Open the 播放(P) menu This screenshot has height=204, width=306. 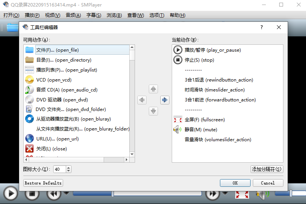pos(32,15)
